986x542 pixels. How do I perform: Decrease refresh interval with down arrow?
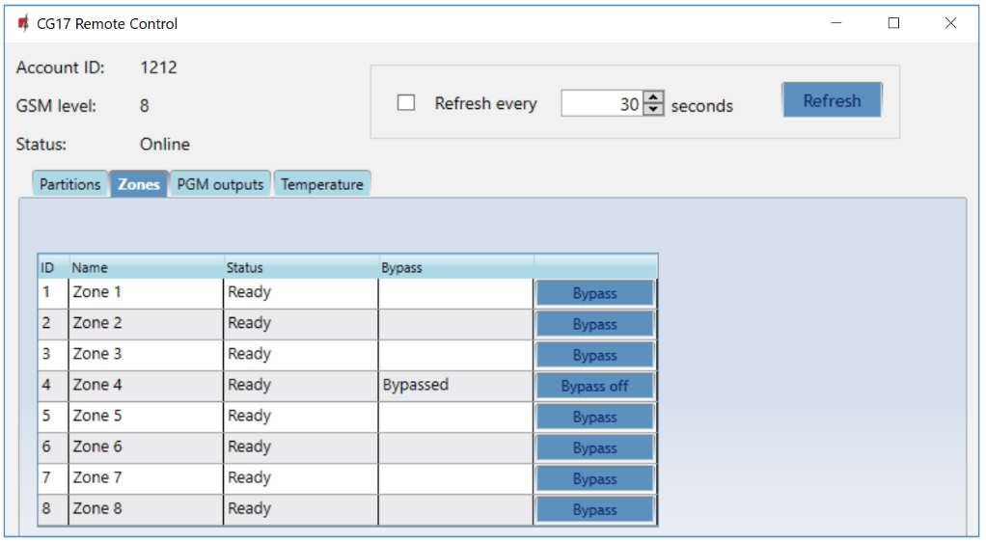654,110
